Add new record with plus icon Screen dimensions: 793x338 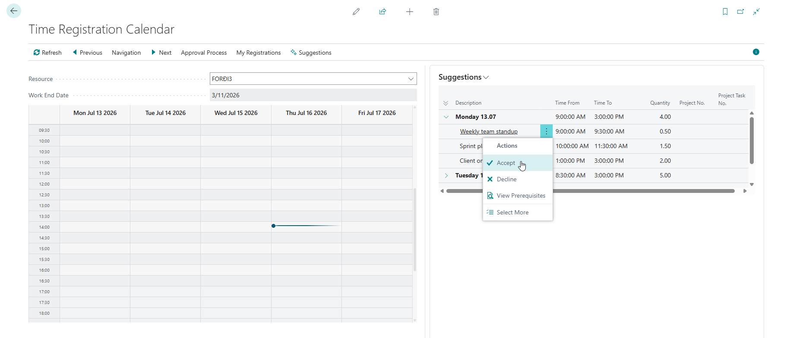click(x=410, y=12)
